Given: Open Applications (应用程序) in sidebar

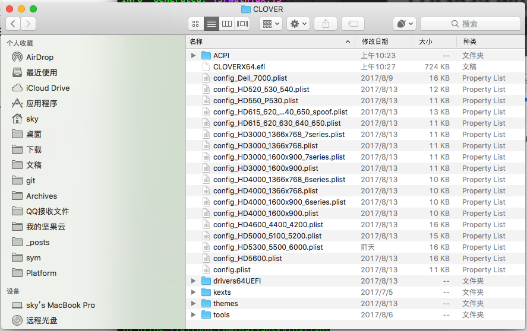Looking at the screenshot, I should pos(34,103).
